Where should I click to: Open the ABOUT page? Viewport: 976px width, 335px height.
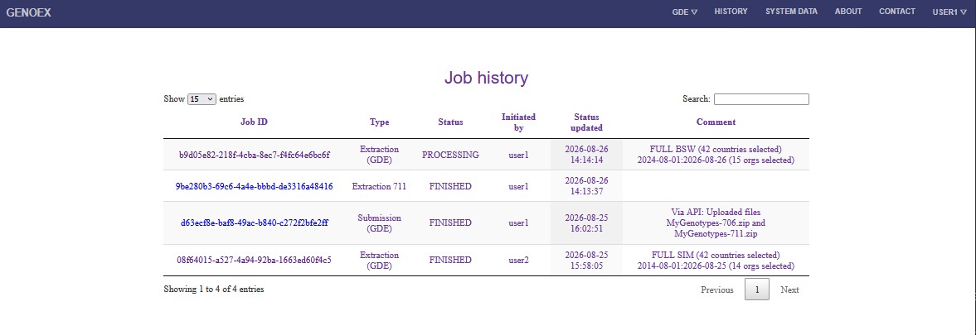(x=848, y=12)
